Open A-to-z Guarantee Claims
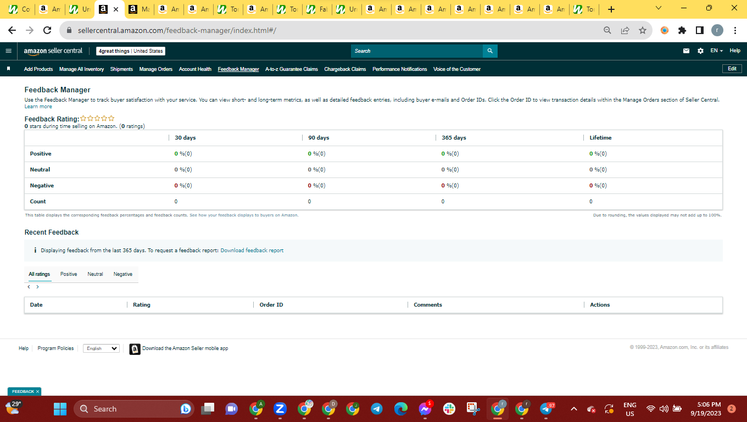 pyautogui.click(x=292, y=69)
